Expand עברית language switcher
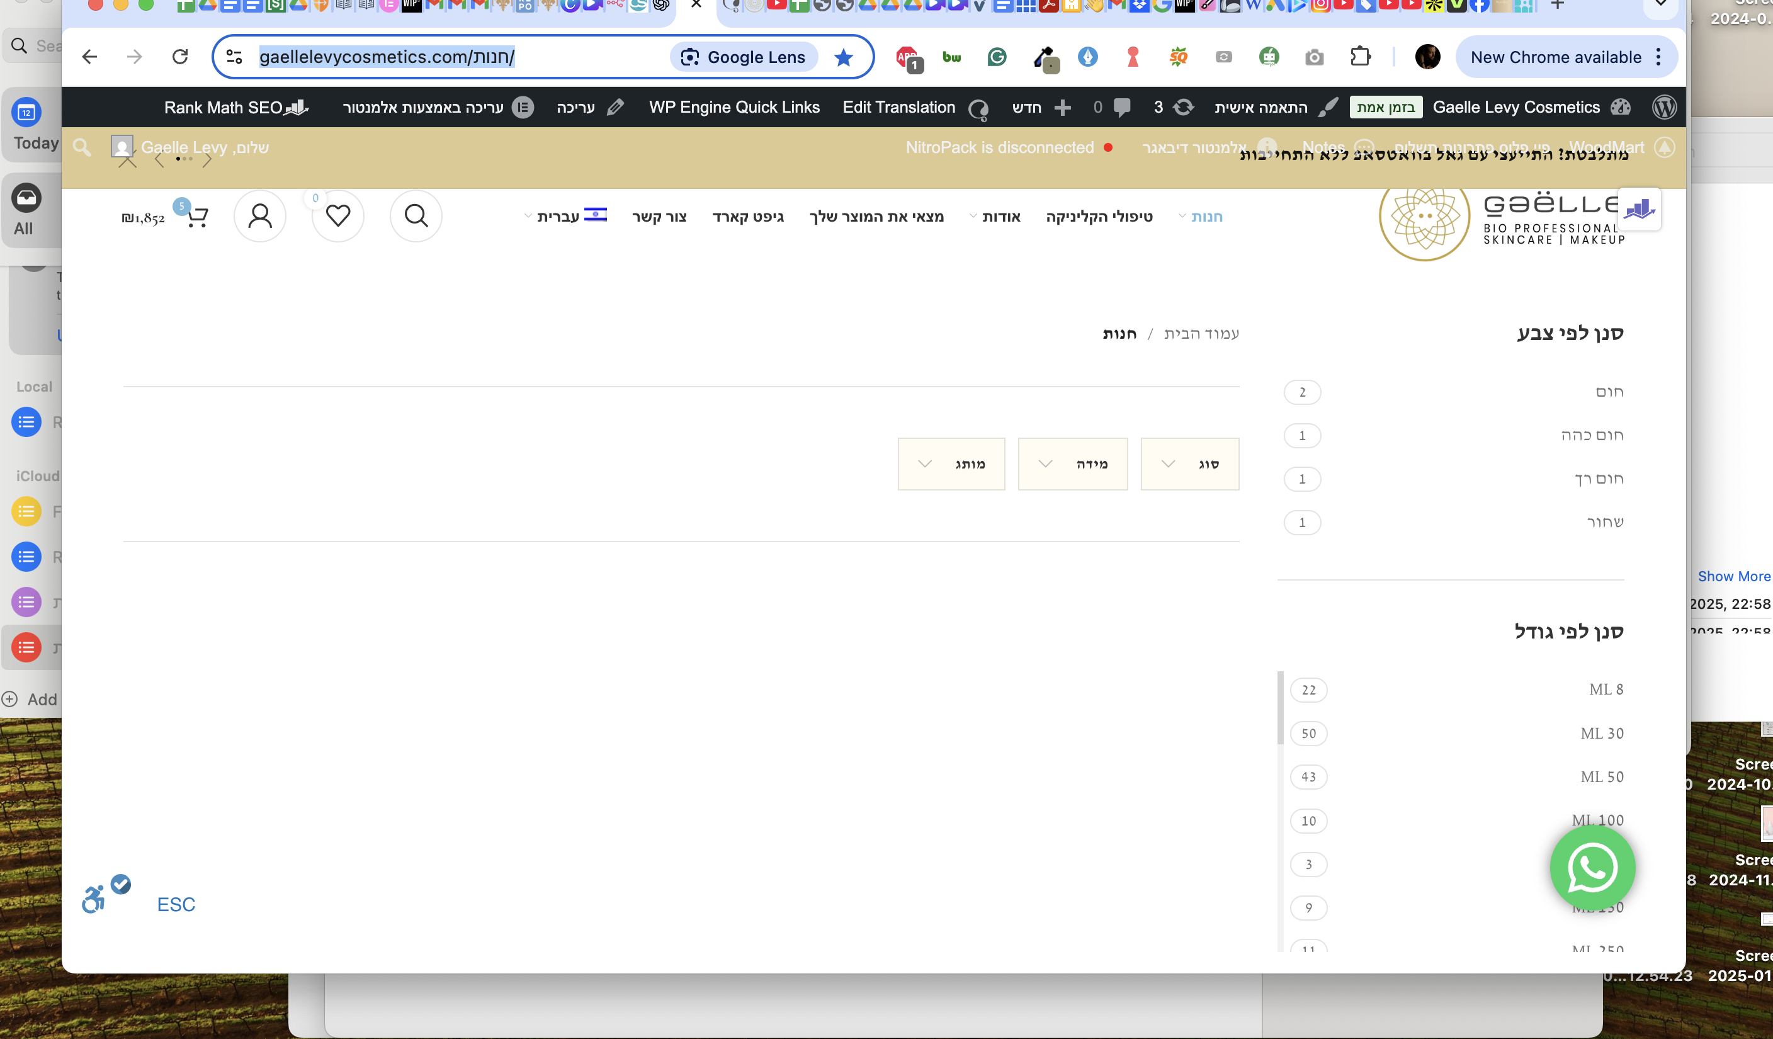Screen dimensions: 1773x1039 pyautogui.click(x=565, y=216)
